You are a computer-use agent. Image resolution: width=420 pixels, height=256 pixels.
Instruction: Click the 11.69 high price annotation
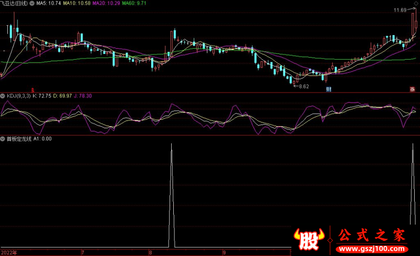click(x=400, y=10)
